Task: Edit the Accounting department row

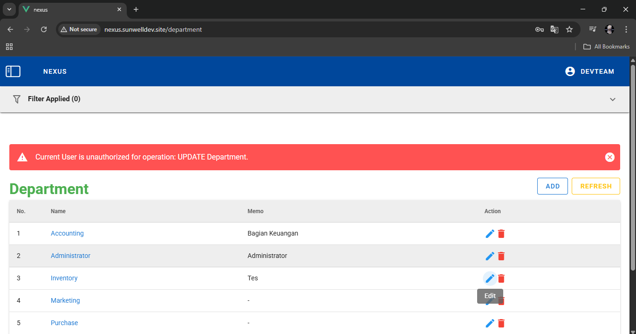Action: [x=490, y=234]
